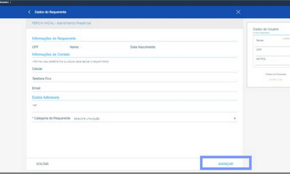Click the Dados do Requerente header title

(x=50, y=12)
